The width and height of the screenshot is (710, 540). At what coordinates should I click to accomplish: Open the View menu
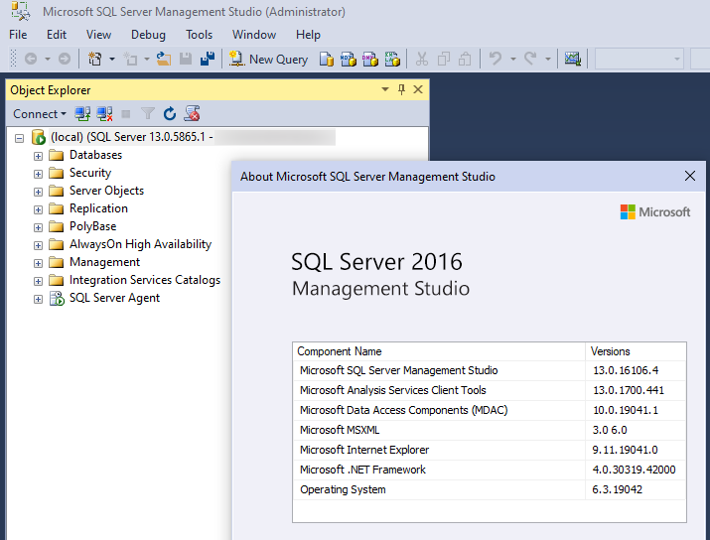(x=98, y=35)
